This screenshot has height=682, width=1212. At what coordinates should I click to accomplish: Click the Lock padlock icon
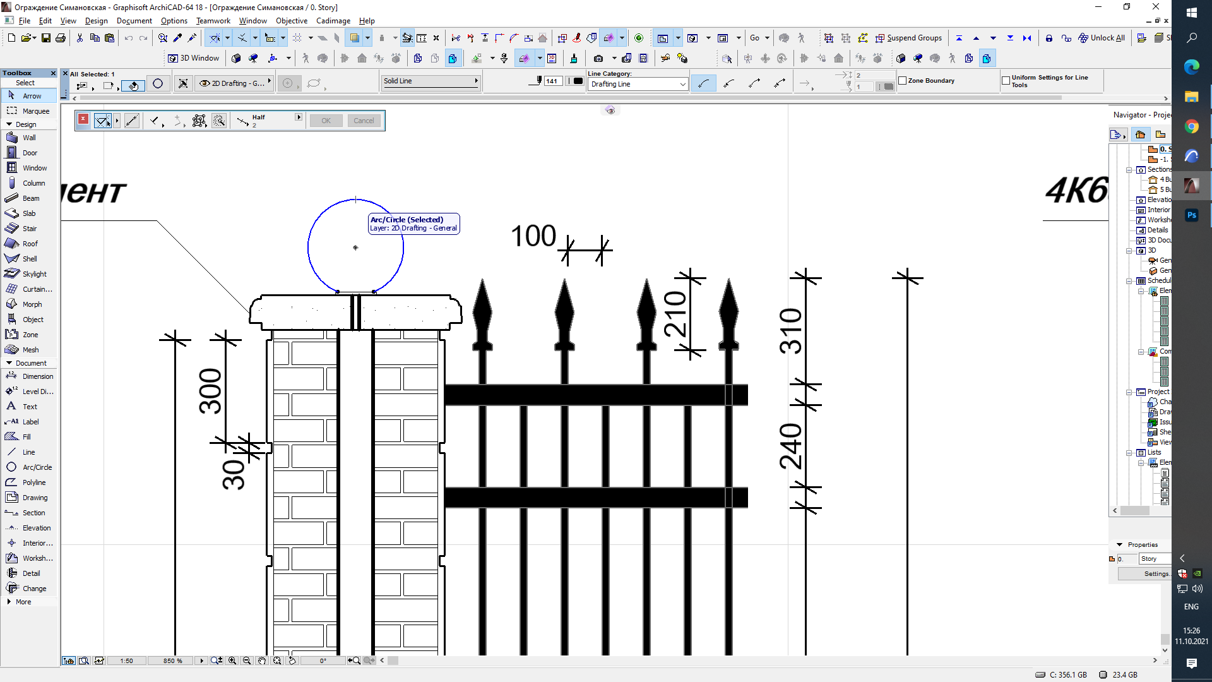pos(1049,38)
